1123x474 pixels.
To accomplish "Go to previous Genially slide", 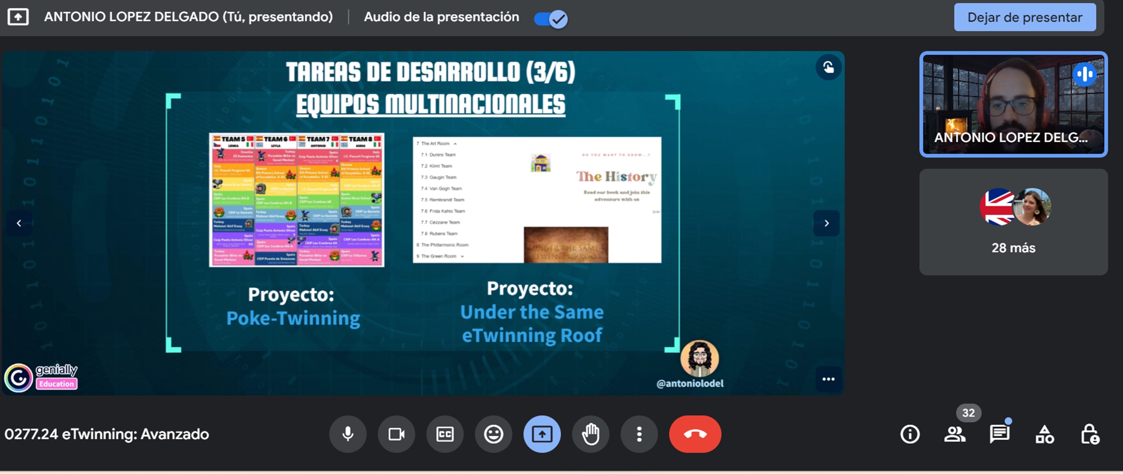I will coord(19,223).
